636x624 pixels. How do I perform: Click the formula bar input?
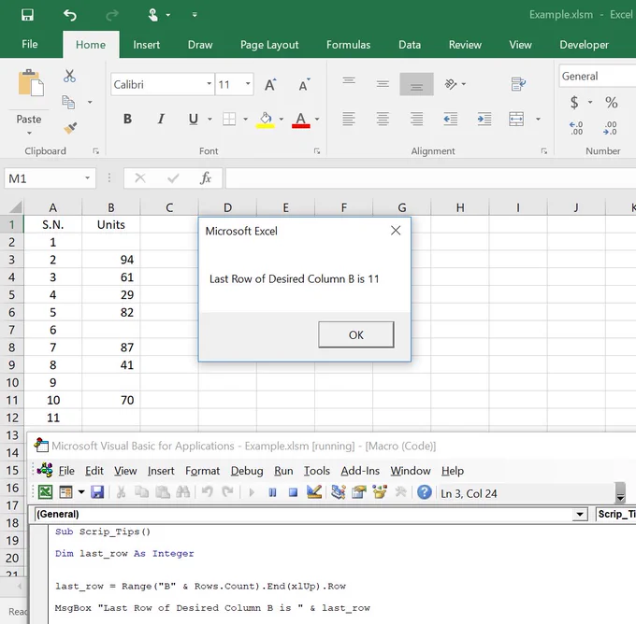[x=430, y=178]
